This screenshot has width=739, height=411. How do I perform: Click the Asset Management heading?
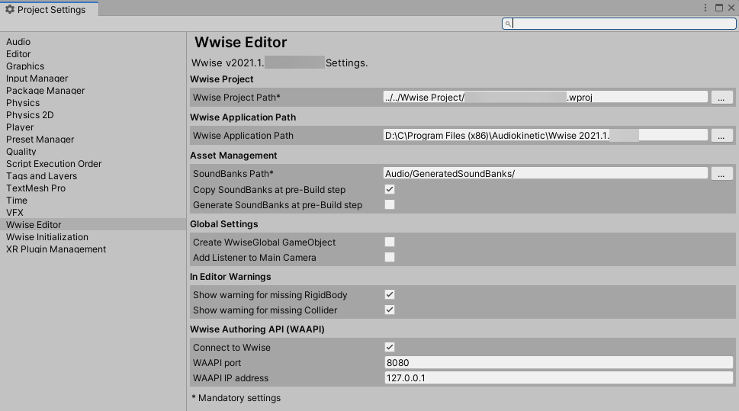point(233,156)
